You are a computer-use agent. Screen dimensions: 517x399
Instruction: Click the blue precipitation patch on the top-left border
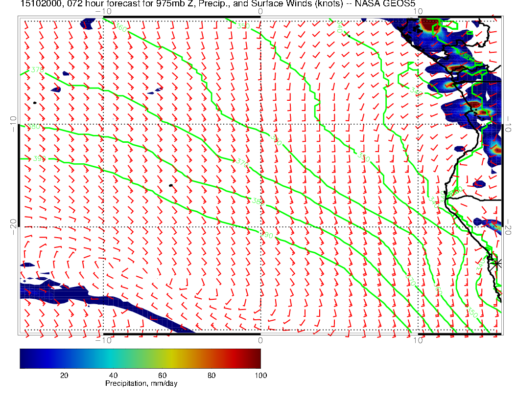88,23
